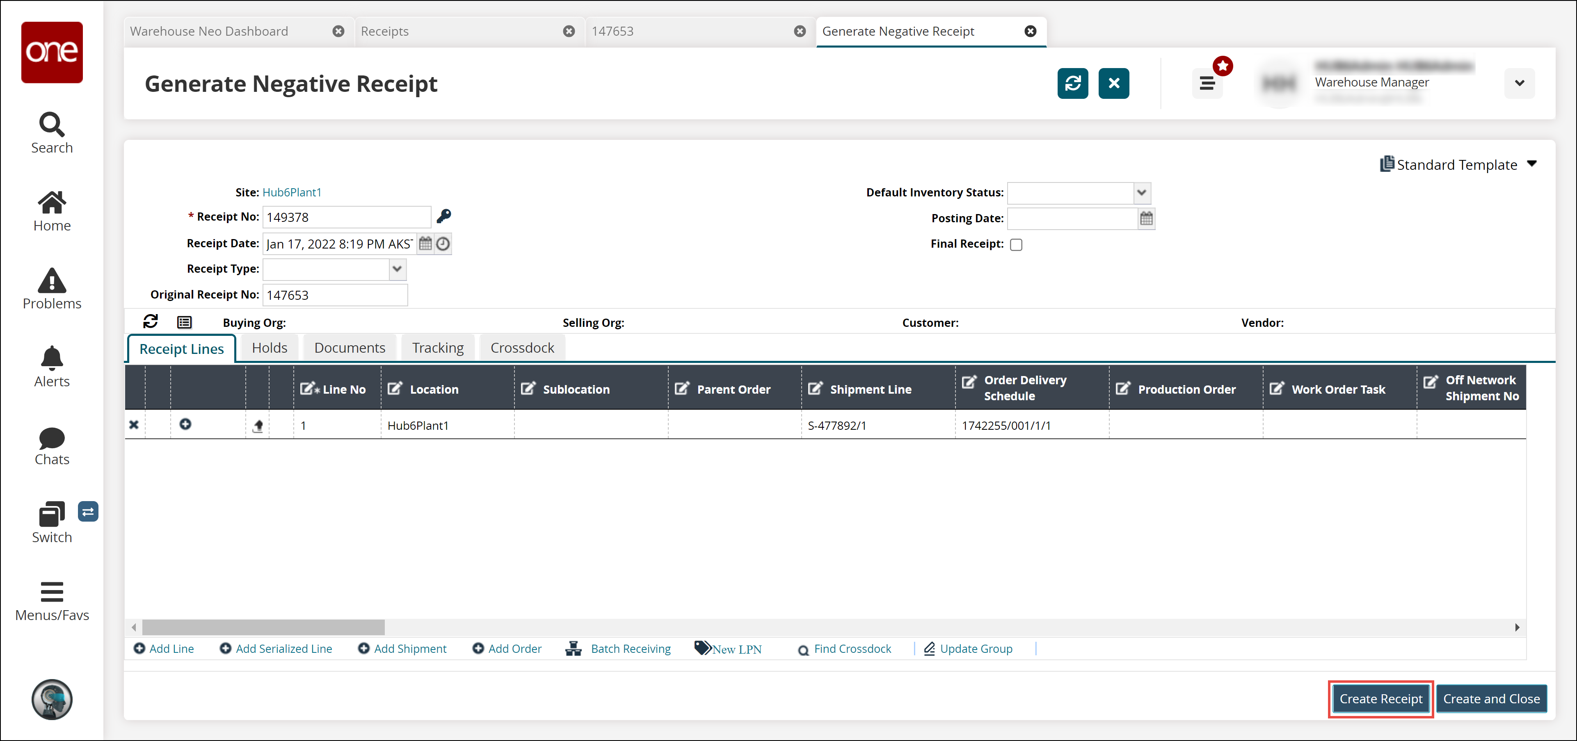Click the upload arrow icon in line 1

tap(258, 426)
